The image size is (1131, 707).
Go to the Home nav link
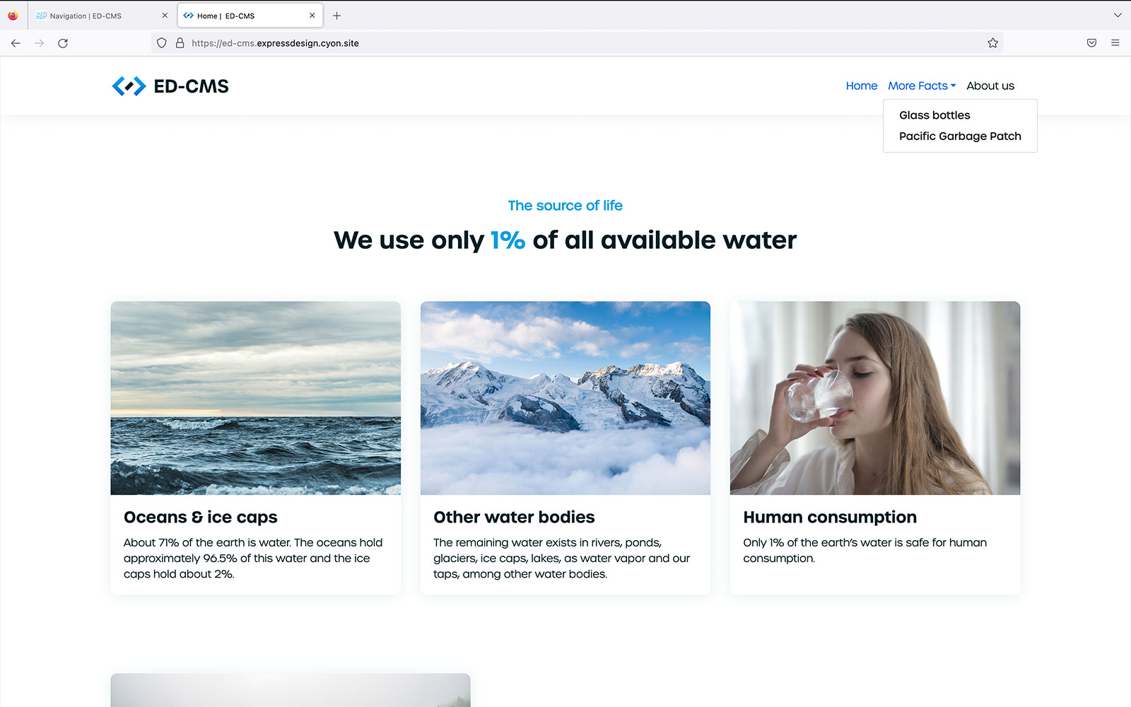point(861,86)
